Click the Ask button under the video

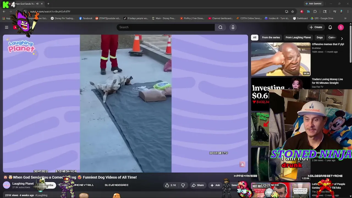[x=215, y=185]
